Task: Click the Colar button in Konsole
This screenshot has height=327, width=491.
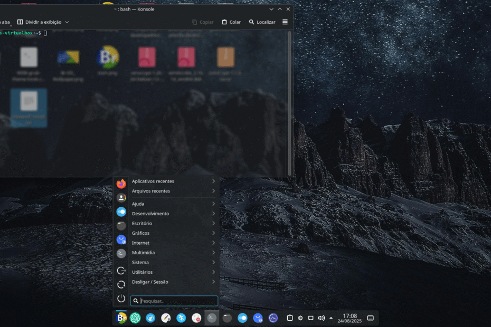Action: 231,22
